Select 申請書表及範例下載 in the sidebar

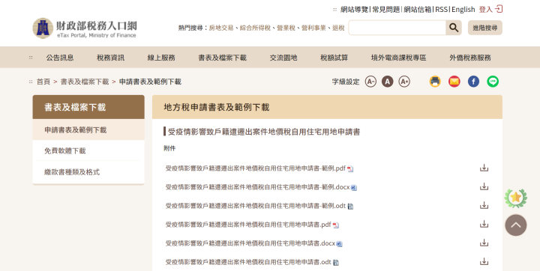pos(88,130)
